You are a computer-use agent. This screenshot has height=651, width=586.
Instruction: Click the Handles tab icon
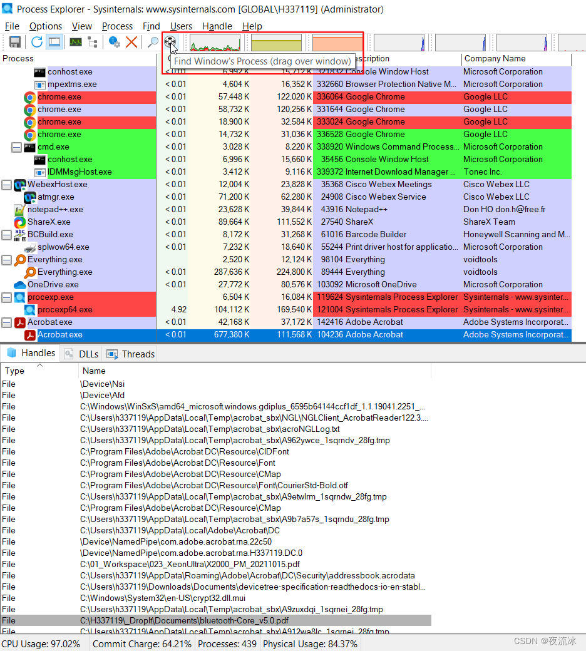point(12,353)
